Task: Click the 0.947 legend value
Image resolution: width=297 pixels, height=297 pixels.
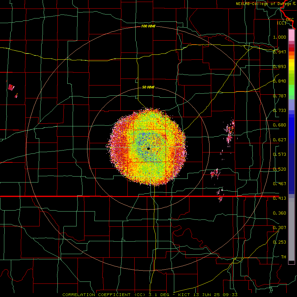Action: [x=280, y=52]
